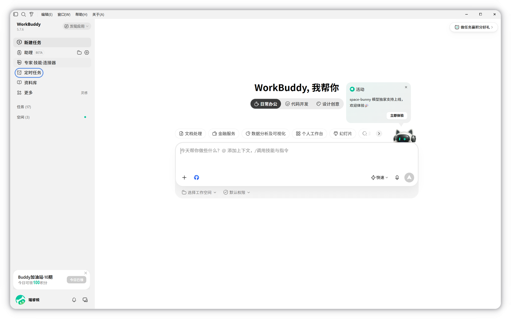Viewport: 511px width, 319px height.
Task: Activate the microphone voice input
Action: [397, 177]
